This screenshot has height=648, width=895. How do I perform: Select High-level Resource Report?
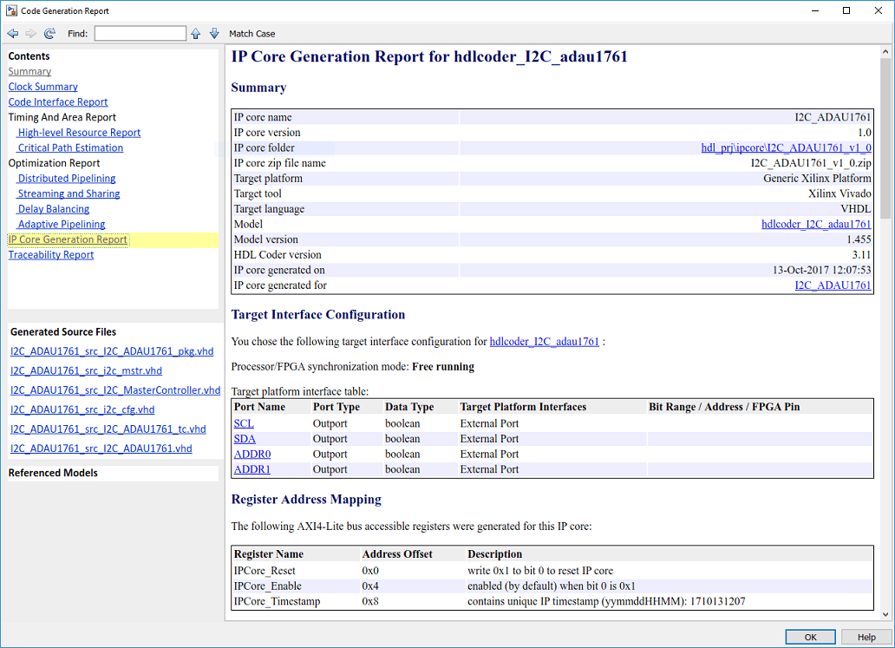click(79, 133)
